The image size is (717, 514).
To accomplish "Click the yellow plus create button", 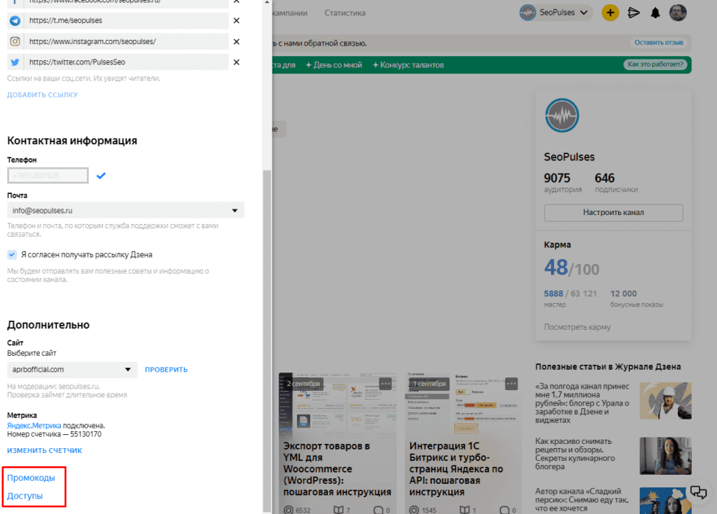I will [610, 13].
